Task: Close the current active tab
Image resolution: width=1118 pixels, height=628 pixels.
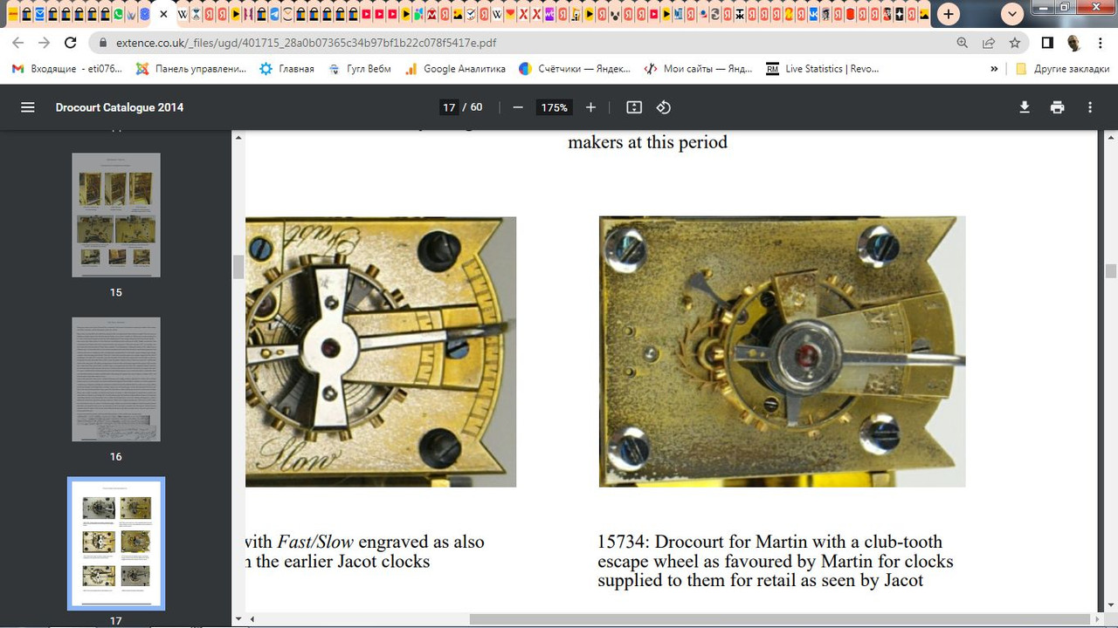Action: click(163, 14)
